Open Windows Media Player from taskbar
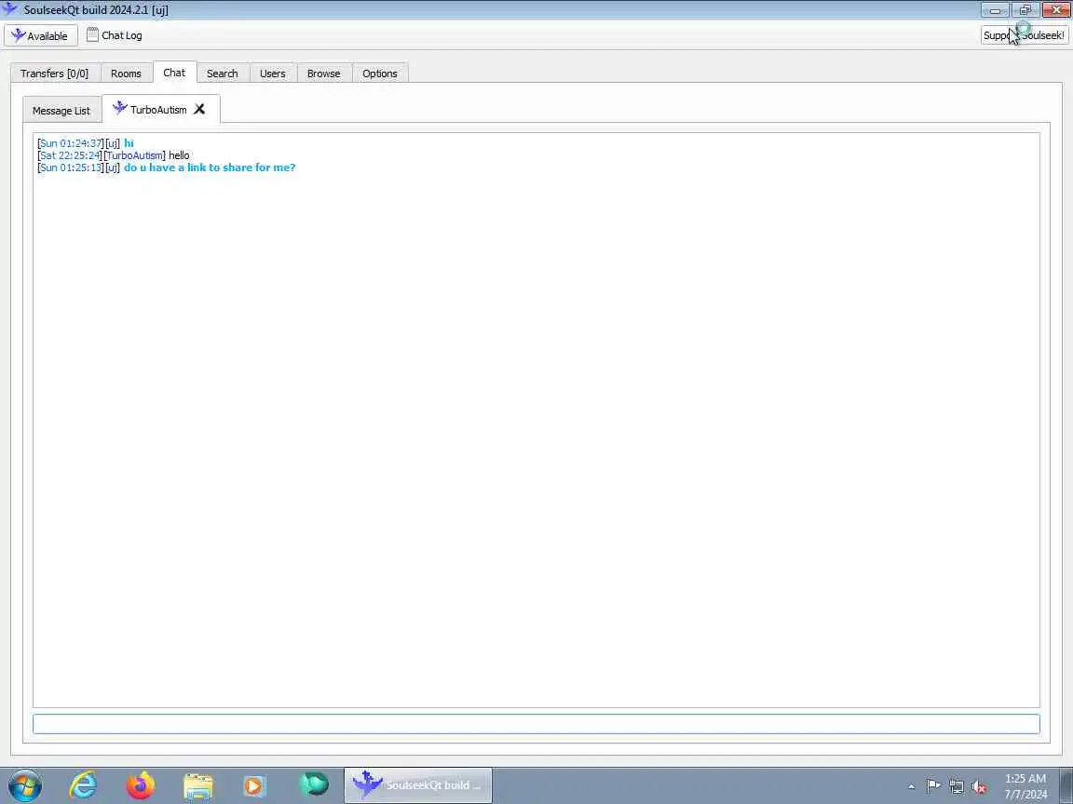 pos(254,786)
